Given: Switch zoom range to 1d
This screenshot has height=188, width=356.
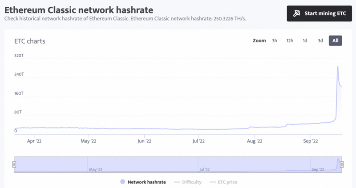Looking at the screenshot, I should click(x=305, y=41).
